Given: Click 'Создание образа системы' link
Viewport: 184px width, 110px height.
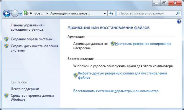Looking at the screenshot, I should click(x=32, y=39).
